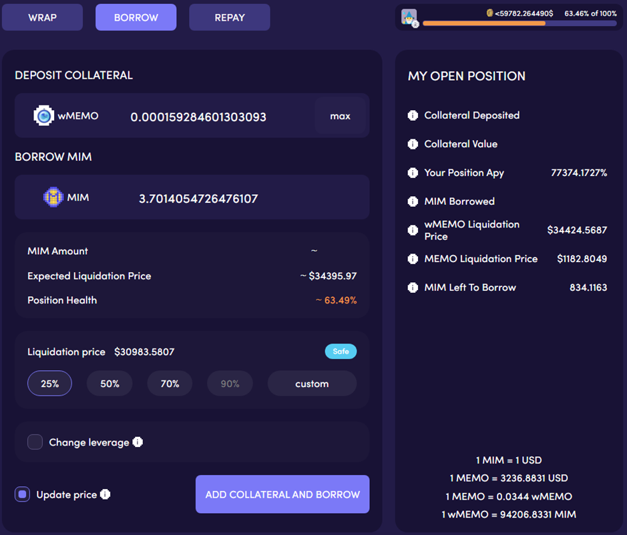Select the custom percentage option
The image size is (627, 535).
(x=312, y=384)
